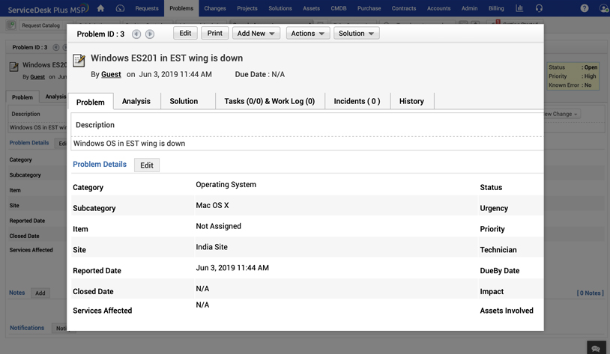Switch to the Solution tab in popup
The width and height of the screenshot is (610, 354).
pos(184,101)
